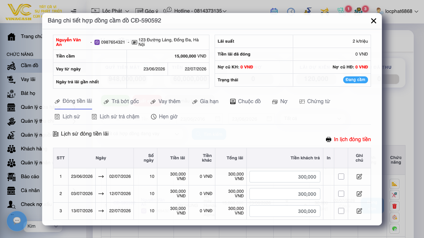
Task: Click the stopwatch icon in the background table
Action: click(395, 218)
